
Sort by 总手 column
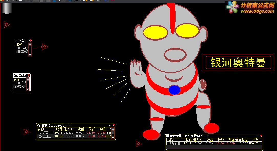click(255, 140)
